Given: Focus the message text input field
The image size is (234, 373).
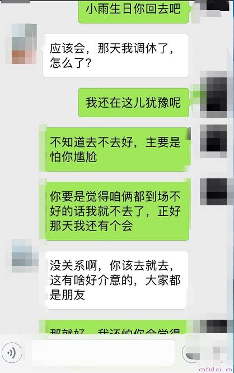Looking at the screenshot, I should point(103,353).
